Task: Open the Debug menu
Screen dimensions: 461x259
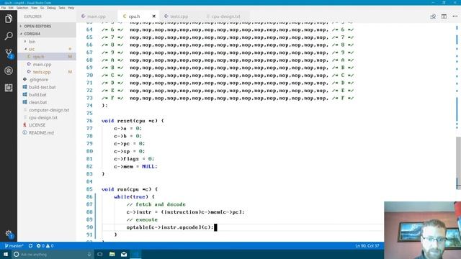Action: tap(51, 8)
